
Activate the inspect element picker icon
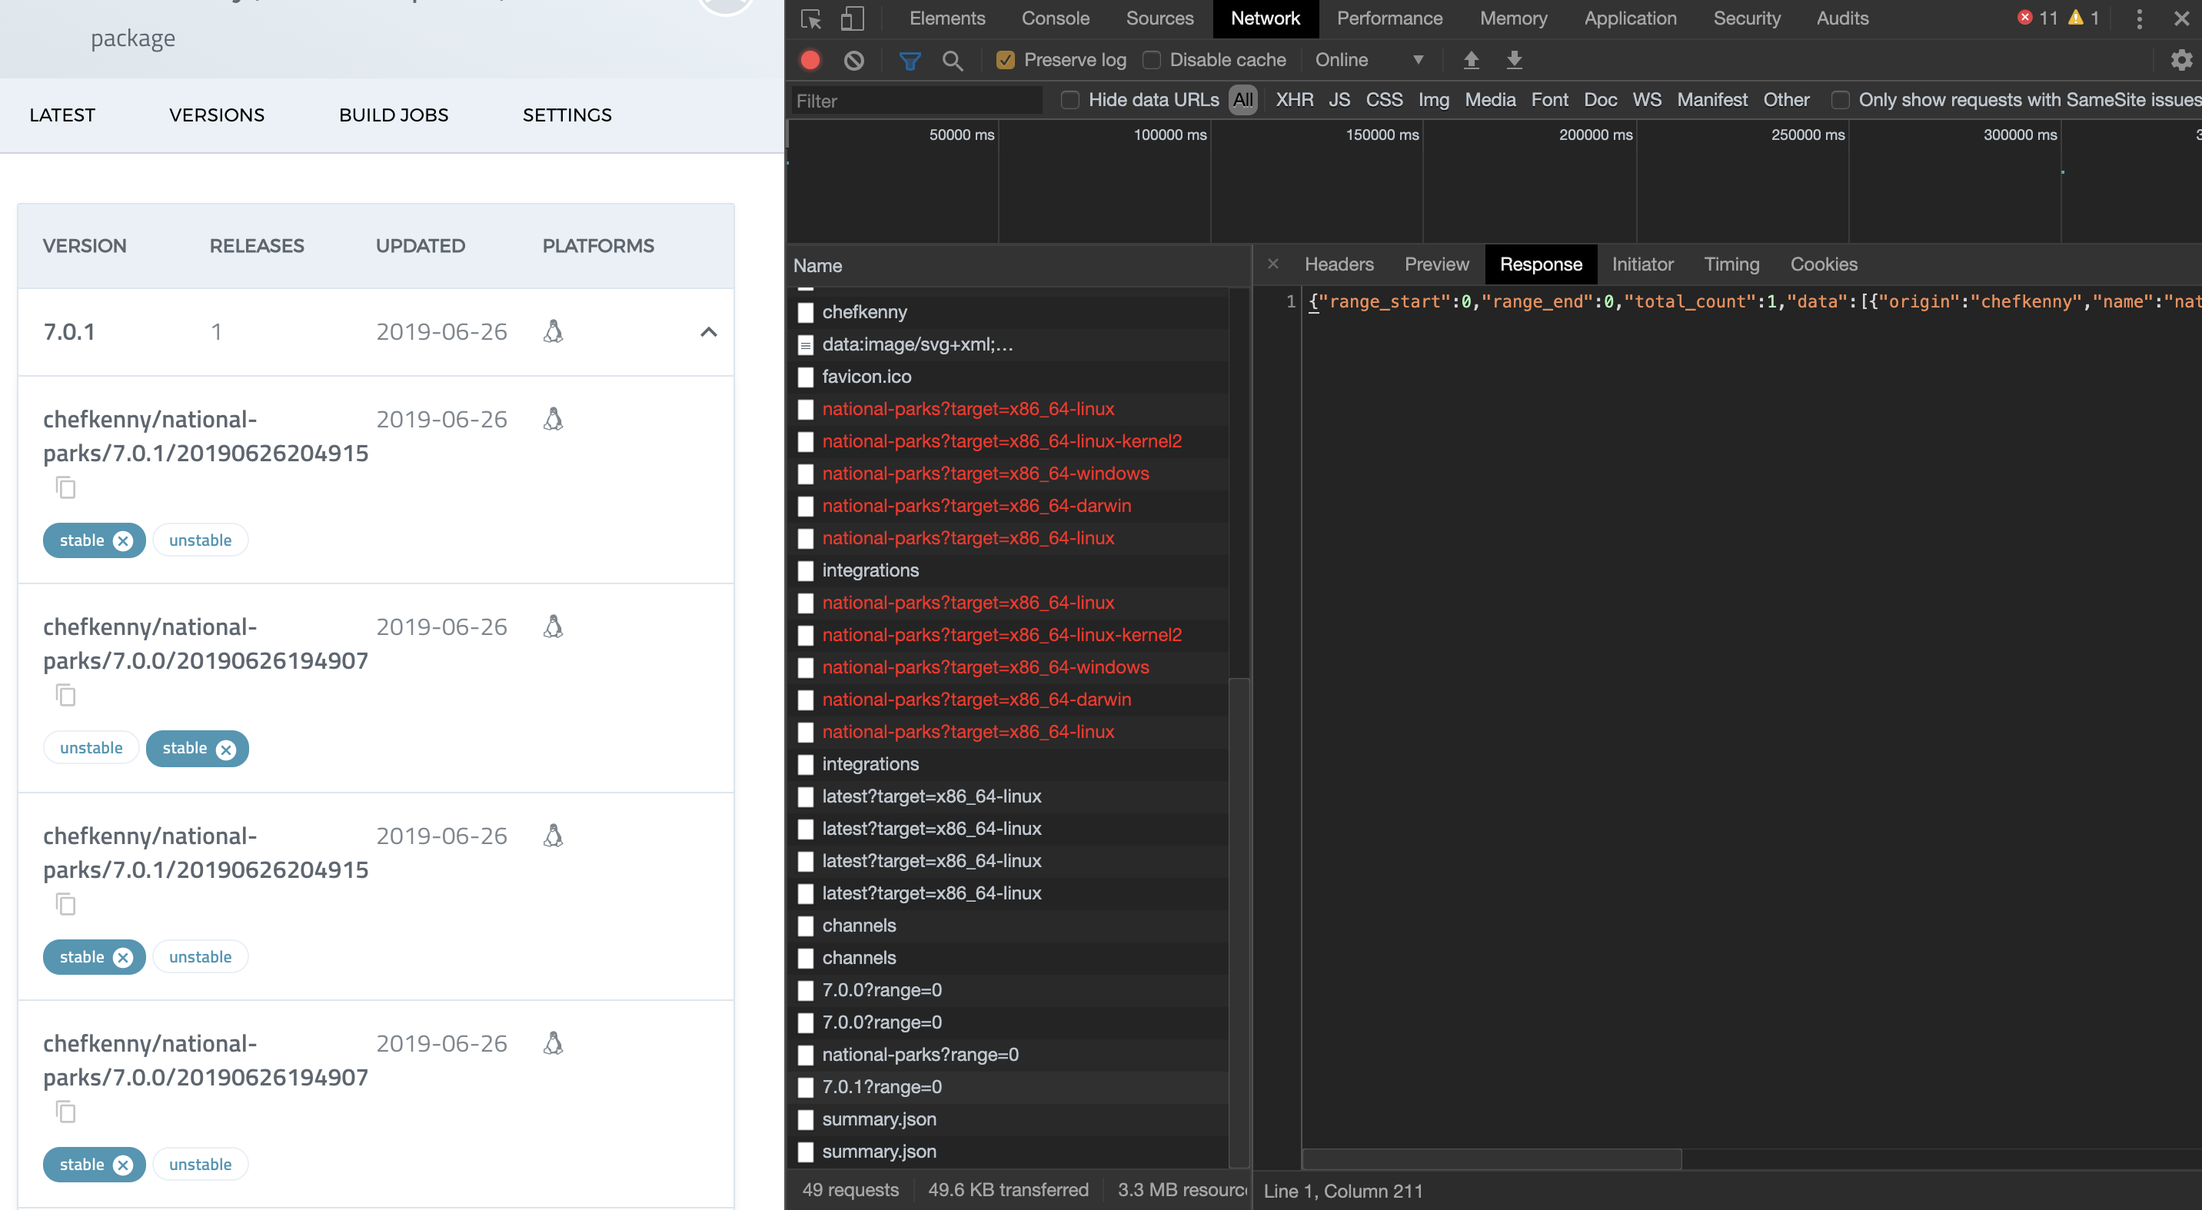pos(810,18)
